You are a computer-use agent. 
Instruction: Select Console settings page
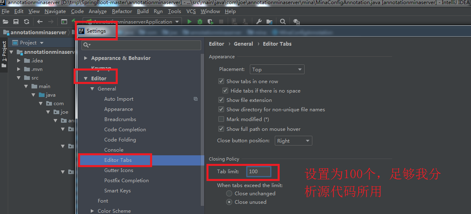point(114,150)
